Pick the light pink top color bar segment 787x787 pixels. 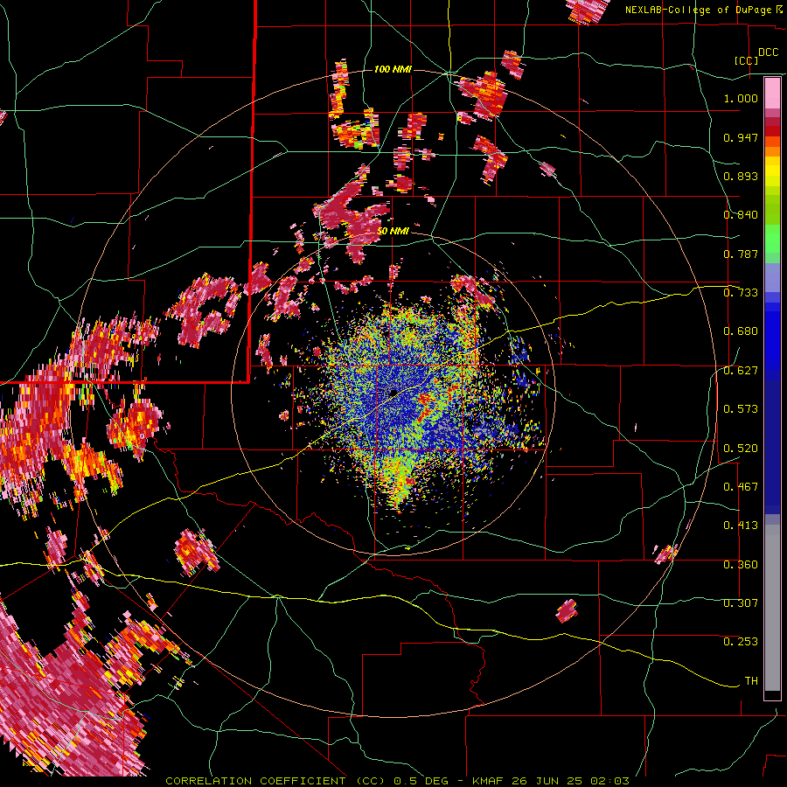(x=772, y=94)
